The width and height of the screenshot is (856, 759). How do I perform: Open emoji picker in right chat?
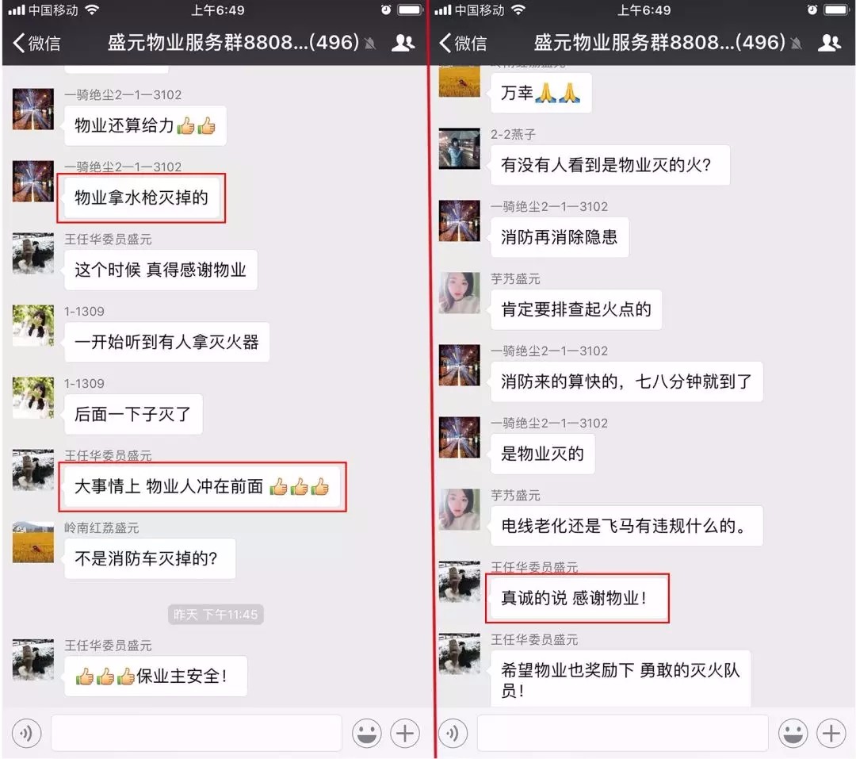click(793, 734)
